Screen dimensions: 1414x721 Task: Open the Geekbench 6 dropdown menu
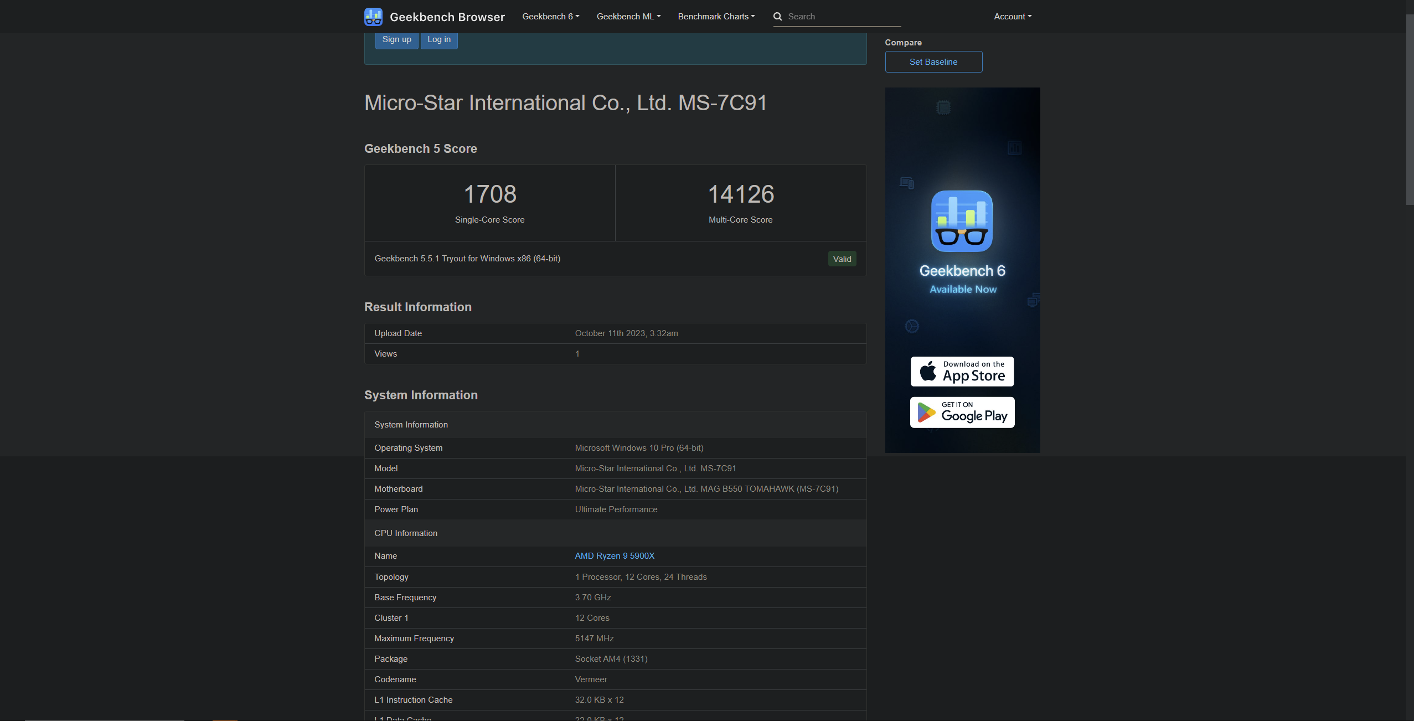click(x=550, y=17)
